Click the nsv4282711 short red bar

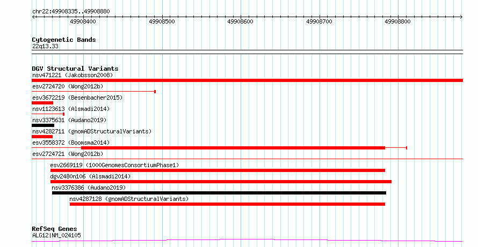pos(42,137)
